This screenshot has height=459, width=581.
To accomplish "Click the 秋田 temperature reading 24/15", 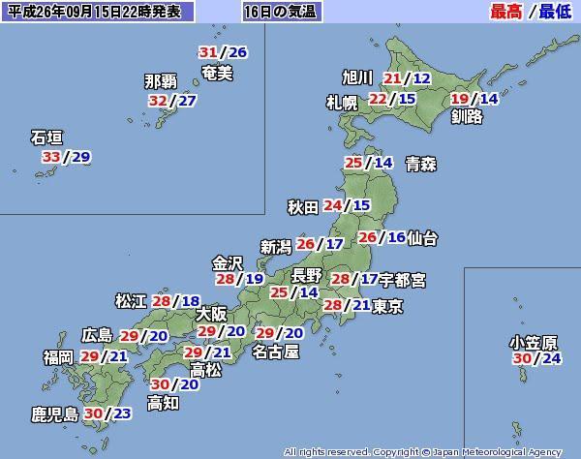I will point(347,205).
